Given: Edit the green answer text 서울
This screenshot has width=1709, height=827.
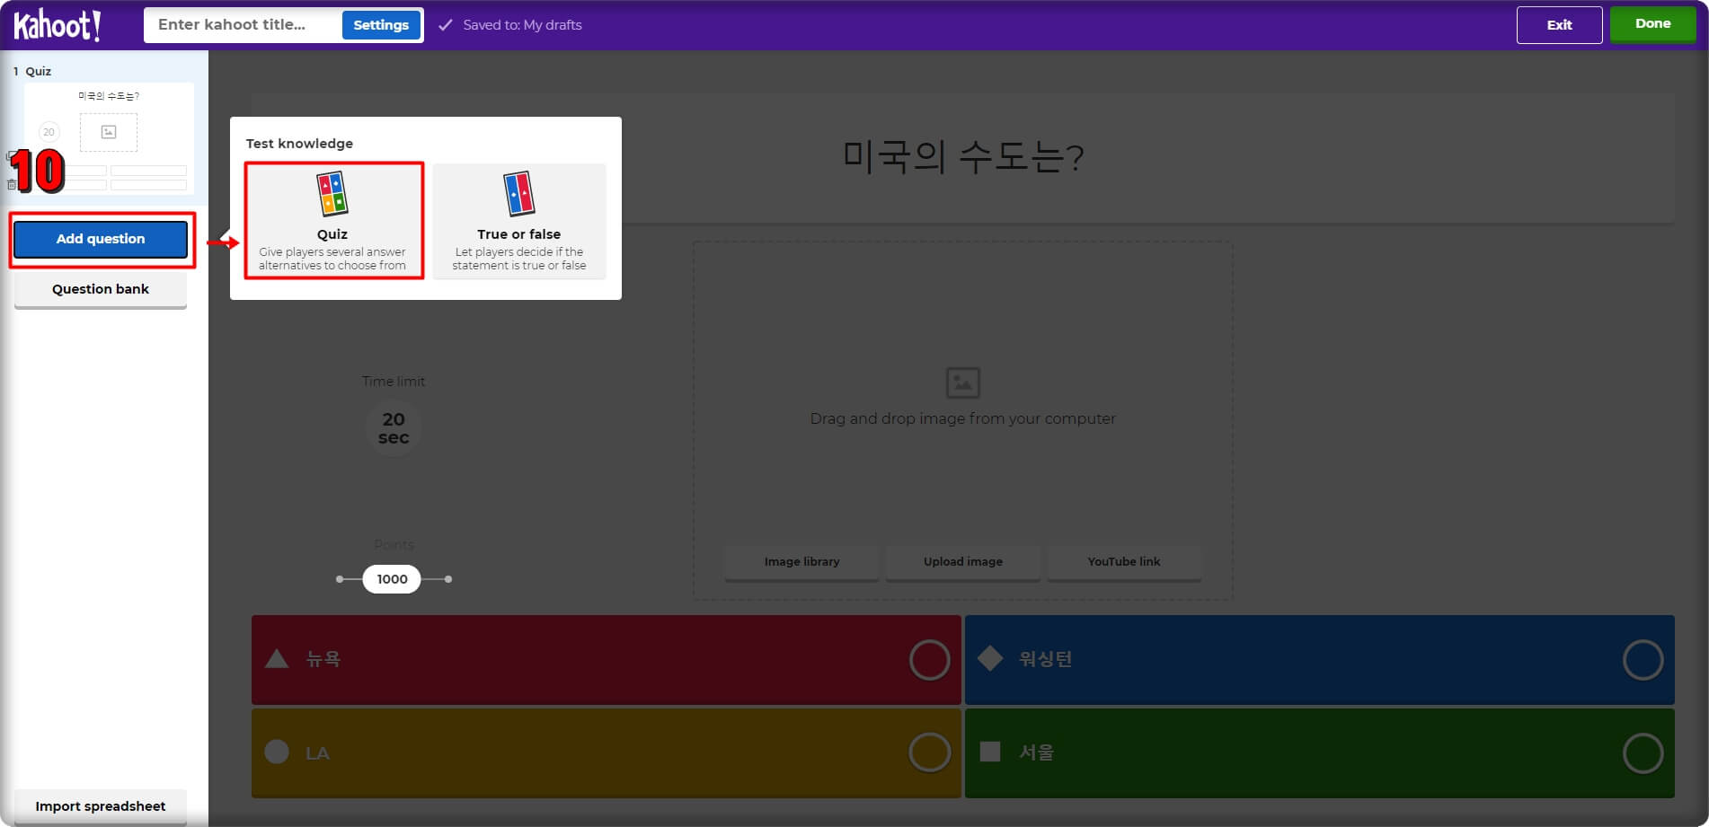Looking at the screenshot, I should (1036, 752).
